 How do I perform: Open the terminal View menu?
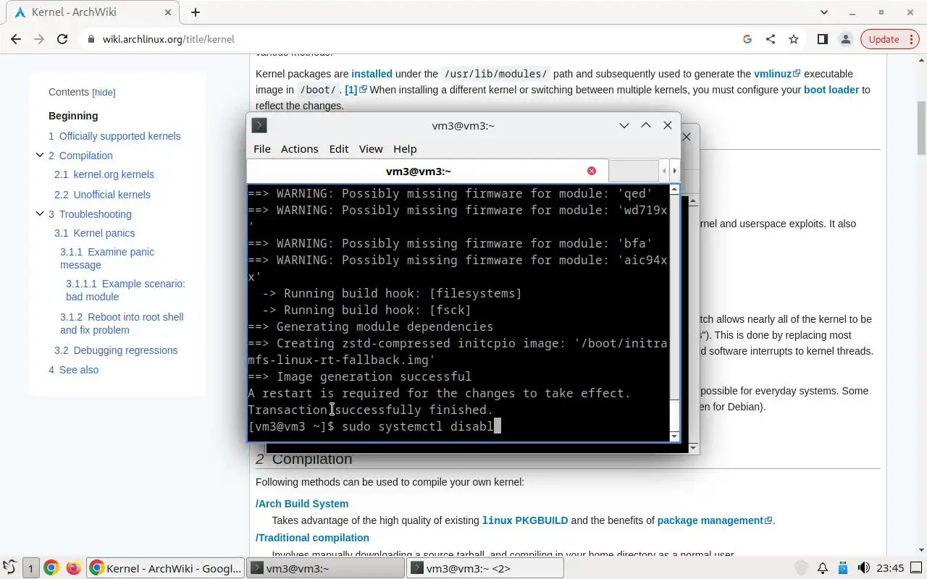(370, 148)
